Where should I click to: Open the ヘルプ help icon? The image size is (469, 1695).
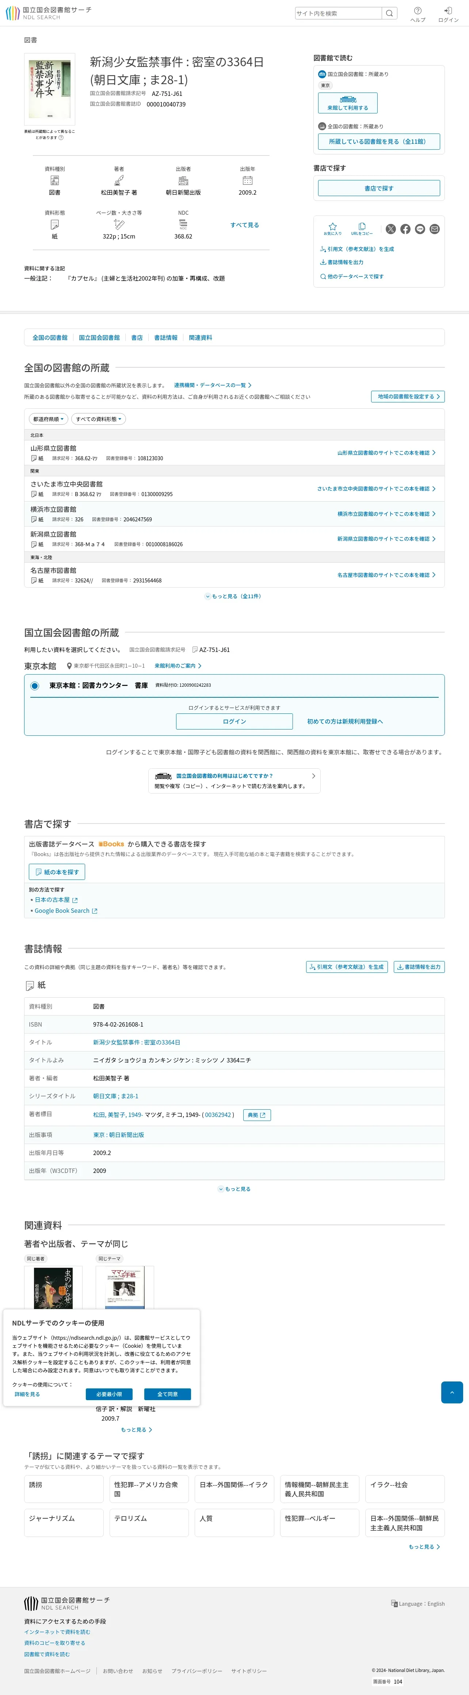click(418, 14)
